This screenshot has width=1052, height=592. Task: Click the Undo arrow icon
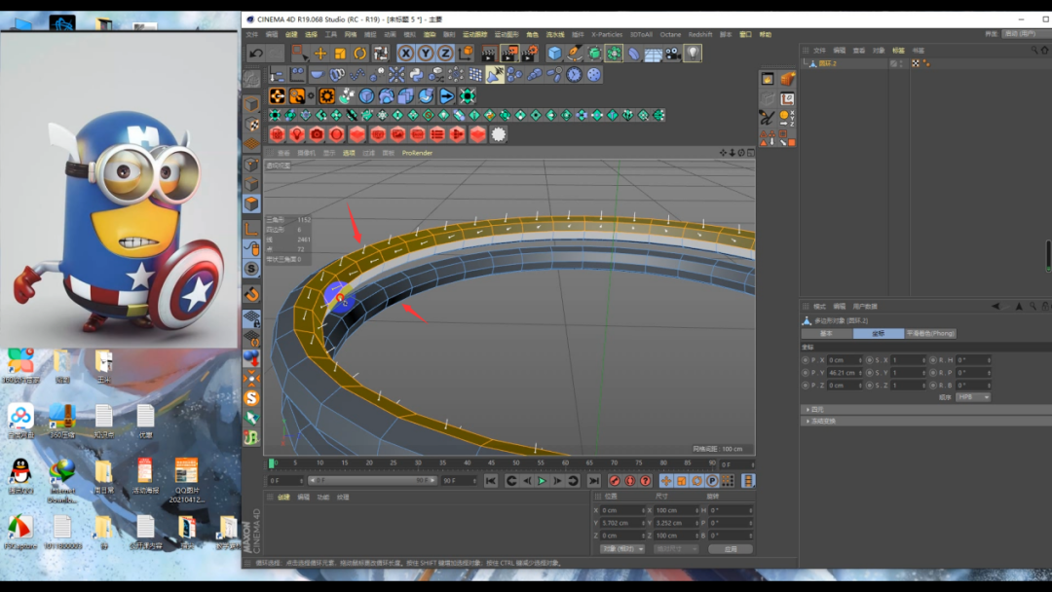255,53
